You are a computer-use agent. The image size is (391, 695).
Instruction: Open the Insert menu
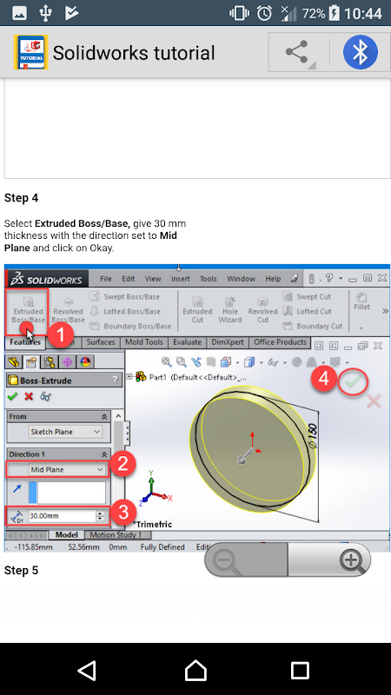click(x=181, y=279)
